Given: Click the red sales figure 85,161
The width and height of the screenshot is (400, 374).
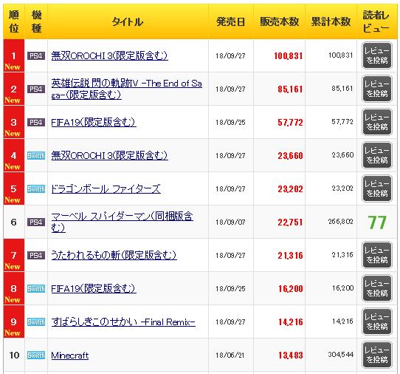Looking at the screenshot, I should point(290,89).
